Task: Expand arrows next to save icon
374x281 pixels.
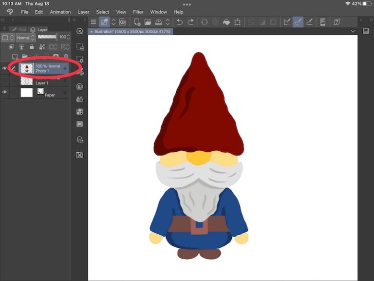Action: [168, 22]
